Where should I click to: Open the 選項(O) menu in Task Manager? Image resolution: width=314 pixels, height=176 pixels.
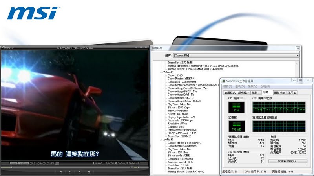pos(240,86)
